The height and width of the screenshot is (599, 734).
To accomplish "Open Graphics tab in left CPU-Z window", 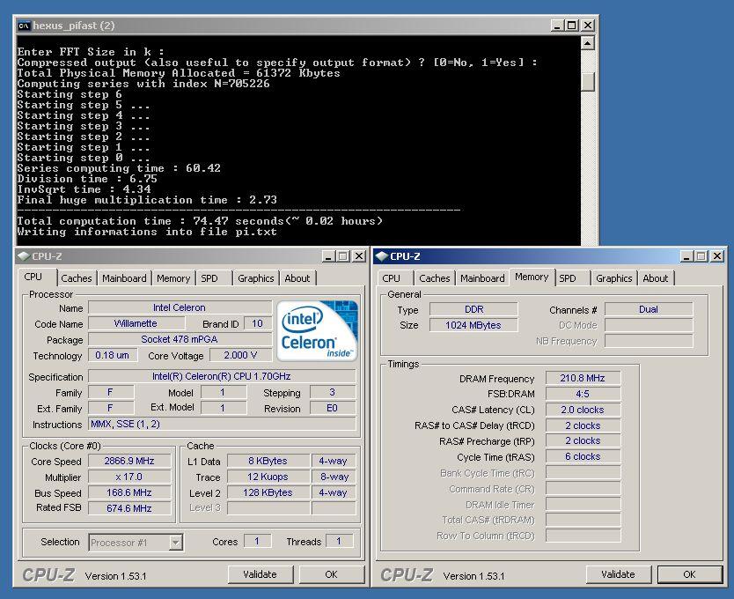I will [x=255, y=278].
